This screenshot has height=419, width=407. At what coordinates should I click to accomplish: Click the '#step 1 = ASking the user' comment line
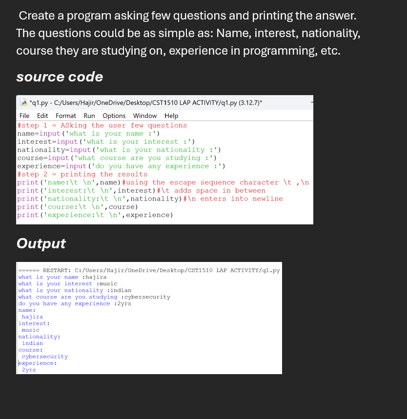tap(102, 125)
